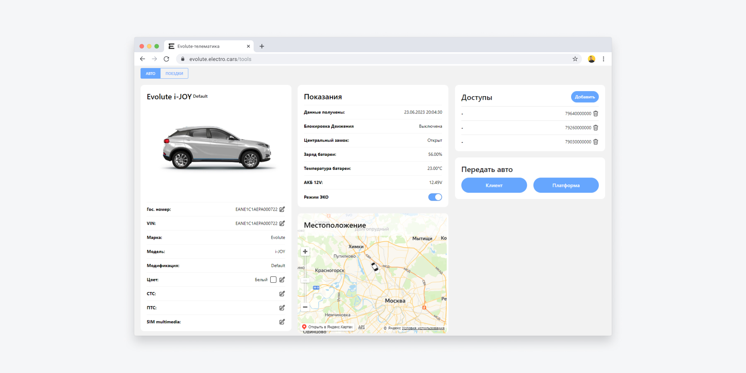Open the map API link

click(x=361, y=327)
